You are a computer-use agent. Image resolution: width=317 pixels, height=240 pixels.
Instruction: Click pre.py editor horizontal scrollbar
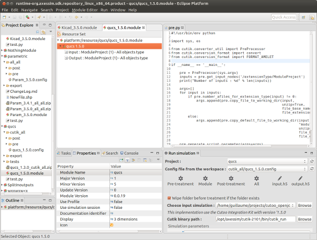222,146
